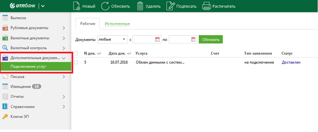This screenshot has width=318, height=132.
Task: Click the Извещения list icon
Action: [5, 87]
